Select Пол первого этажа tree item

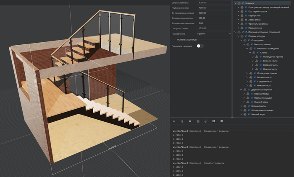[257, 12]
